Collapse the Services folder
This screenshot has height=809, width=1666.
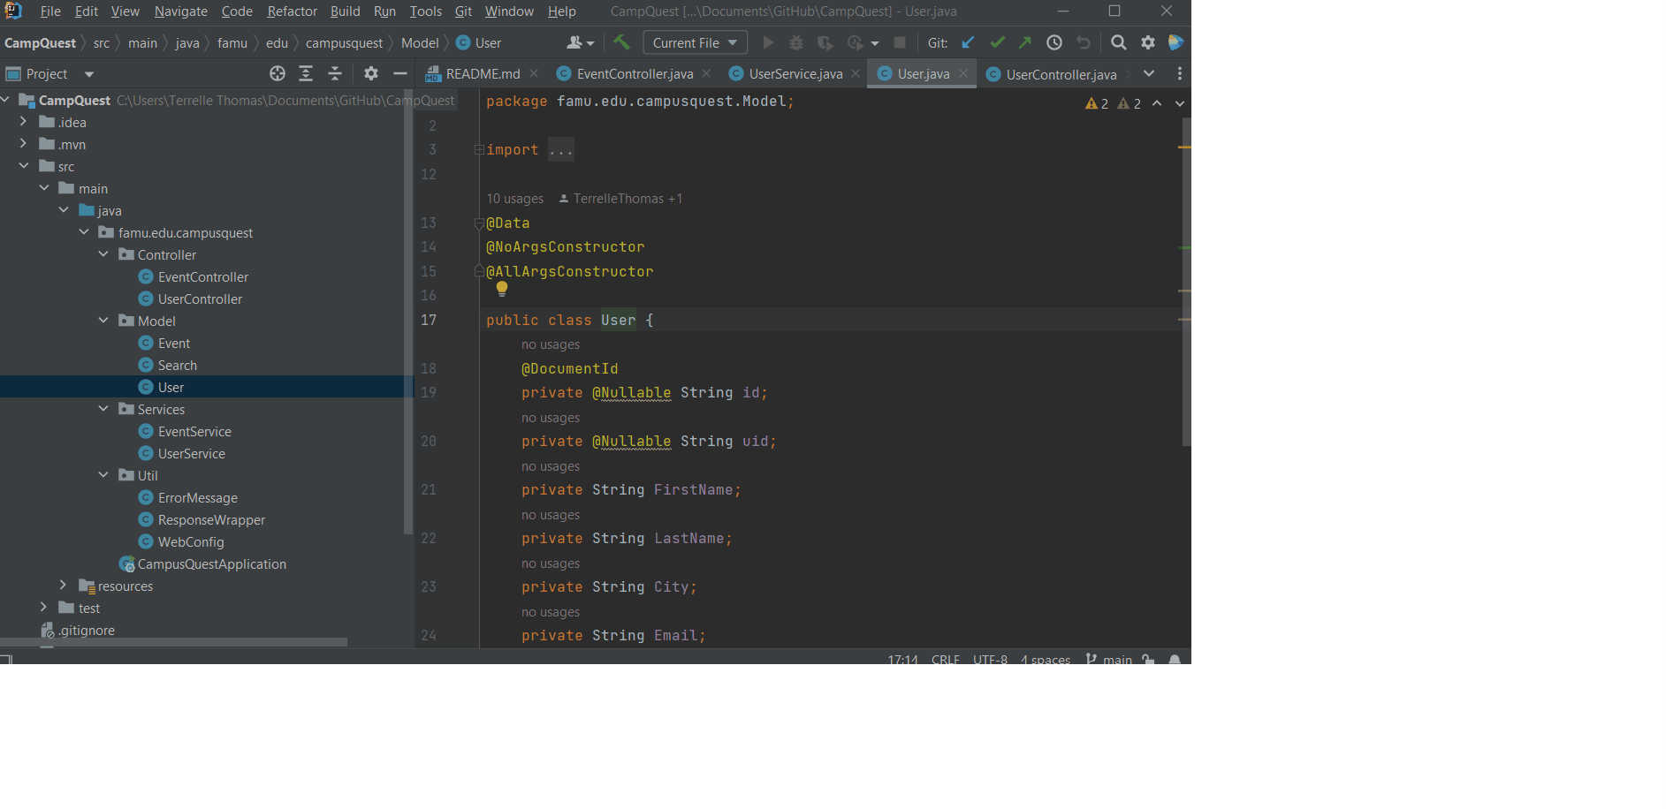tap(103, 409)
